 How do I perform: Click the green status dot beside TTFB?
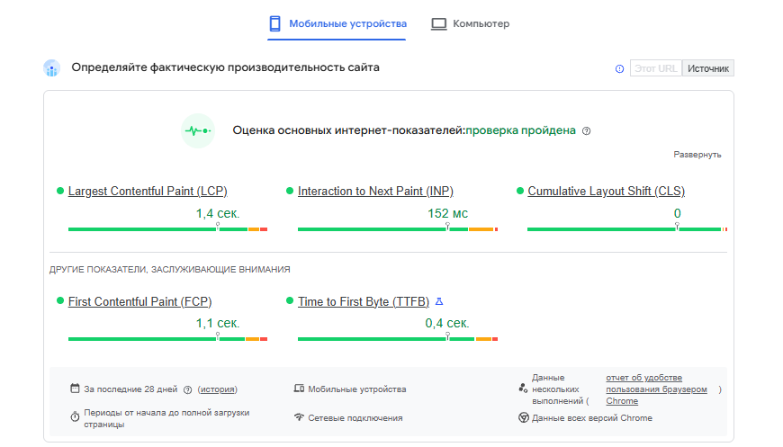[290, 300]
